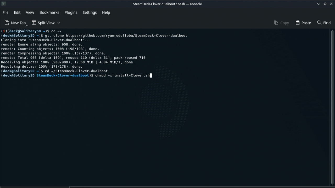Open the Bookmarks menu
Image resolution: width=335 pixels, height=188 pixels.
point(49,12)
